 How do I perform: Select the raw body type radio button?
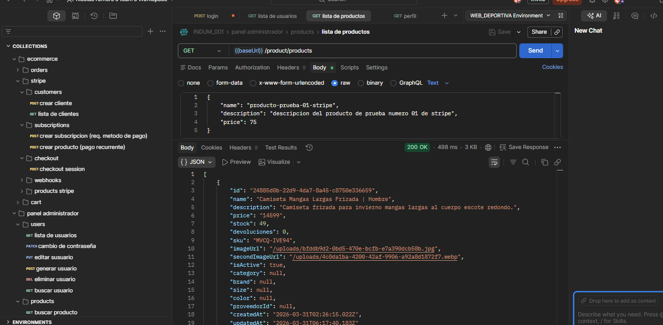tap(334, 83)
